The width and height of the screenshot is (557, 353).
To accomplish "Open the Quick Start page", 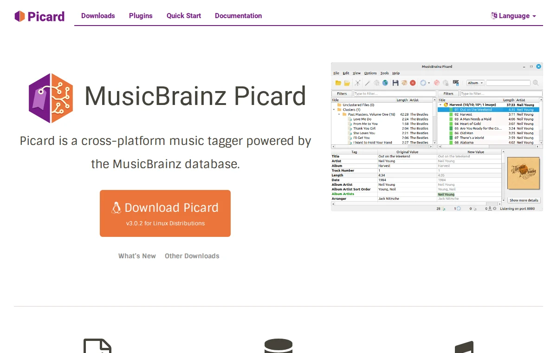I will 184,16.
